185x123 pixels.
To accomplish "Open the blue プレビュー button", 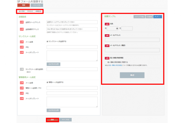I will (x=158, y=17).
